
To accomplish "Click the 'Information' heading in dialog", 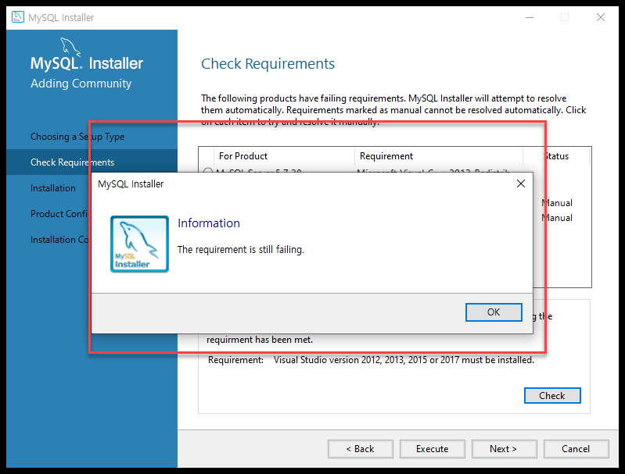I will point(209,223).
